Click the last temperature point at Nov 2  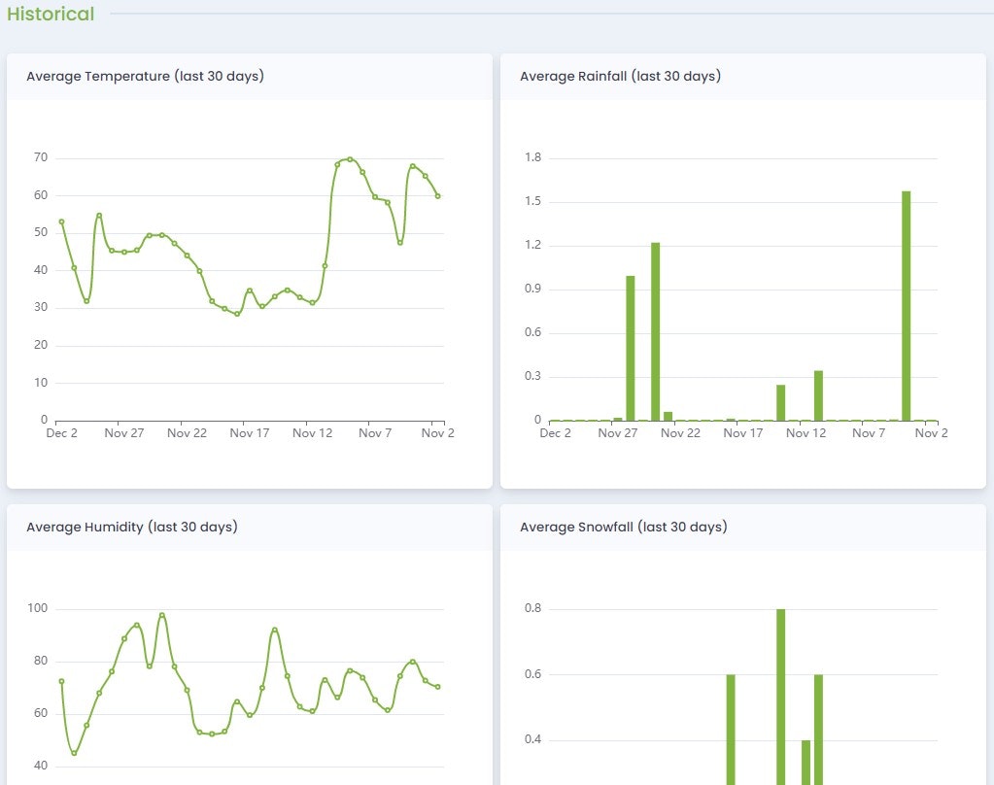pyautogui.click(x=438, y=196)
